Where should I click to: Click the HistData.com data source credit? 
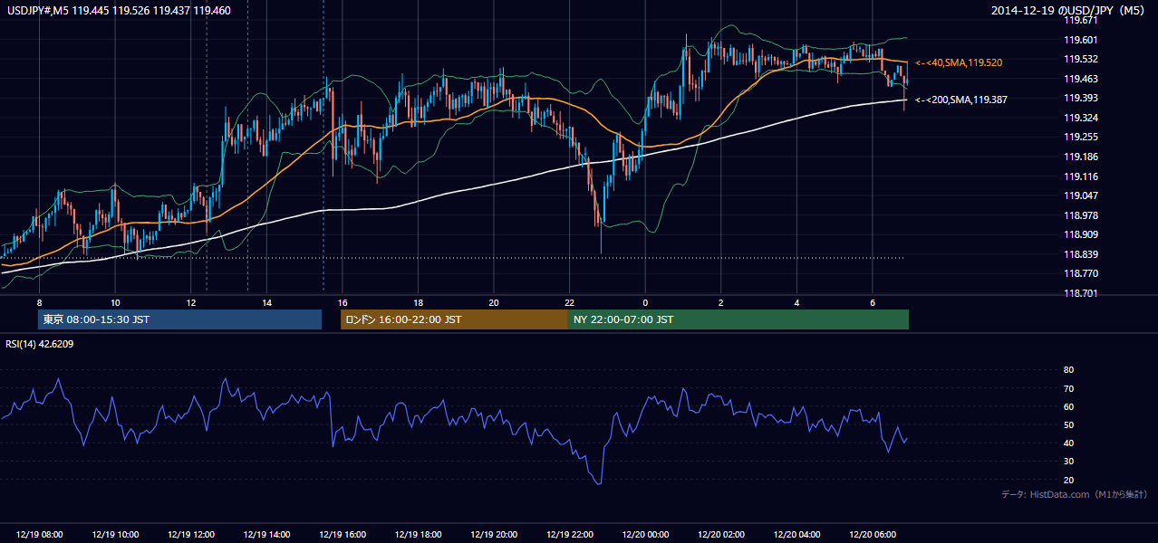point(1074,494)
